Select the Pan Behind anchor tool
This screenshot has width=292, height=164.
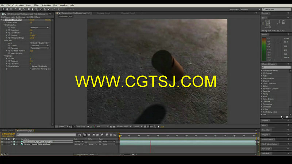[24, 9]
